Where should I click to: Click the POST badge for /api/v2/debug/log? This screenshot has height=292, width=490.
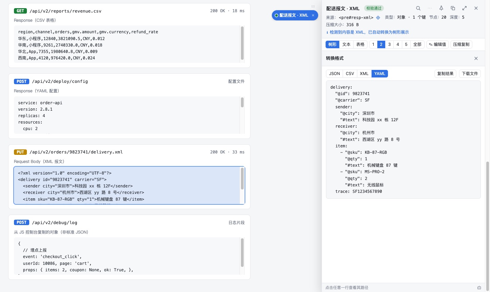(21, 223)
